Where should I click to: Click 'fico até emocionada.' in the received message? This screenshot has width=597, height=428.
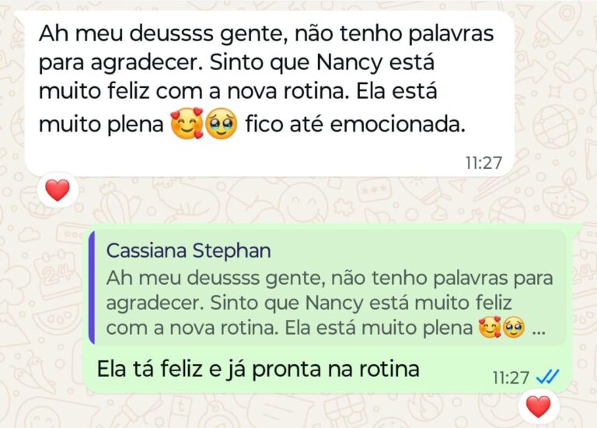(x=355, y=124)
